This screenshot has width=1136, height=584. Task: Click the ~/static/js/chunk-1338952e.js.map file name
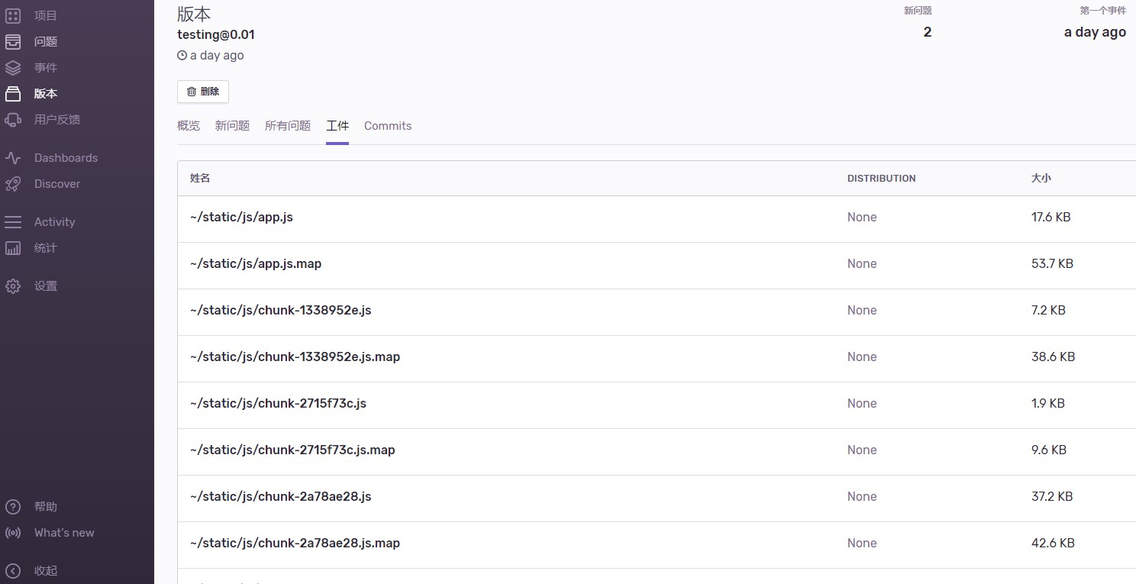point(295,357)
